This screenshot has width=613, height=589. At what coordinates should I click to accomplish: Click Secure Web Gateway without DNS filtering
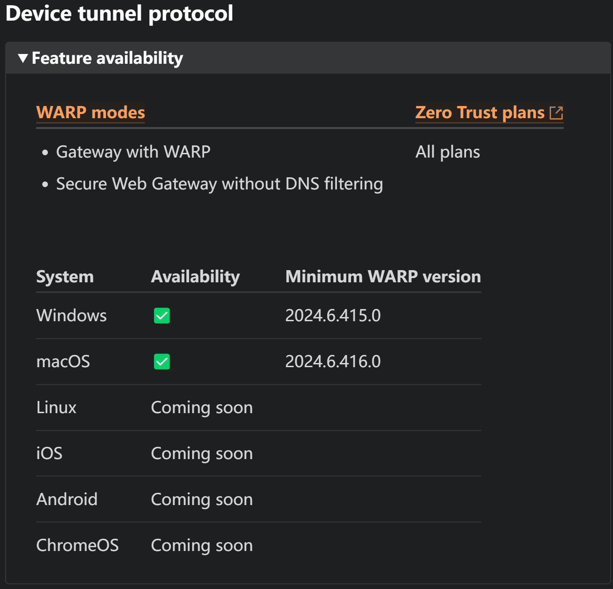pyautogui.click(x=219, y=184)
